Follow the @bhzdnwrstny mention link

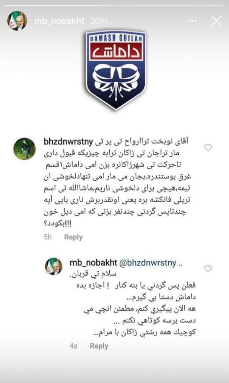click(147, 263)
